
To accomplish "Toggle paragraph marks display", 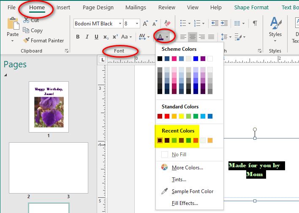I will [x=255, y=23].
